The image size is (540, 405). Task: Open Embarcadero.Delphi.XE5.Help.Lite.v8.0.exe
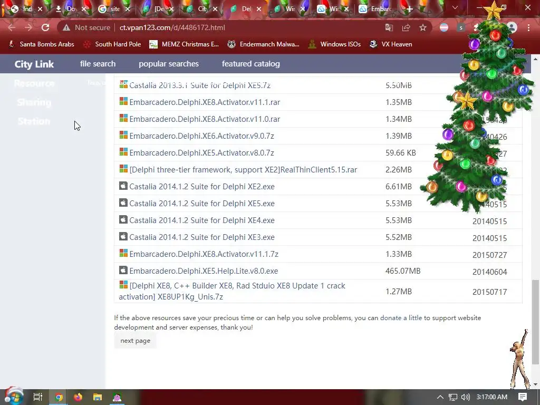click(x=204, y=271)
